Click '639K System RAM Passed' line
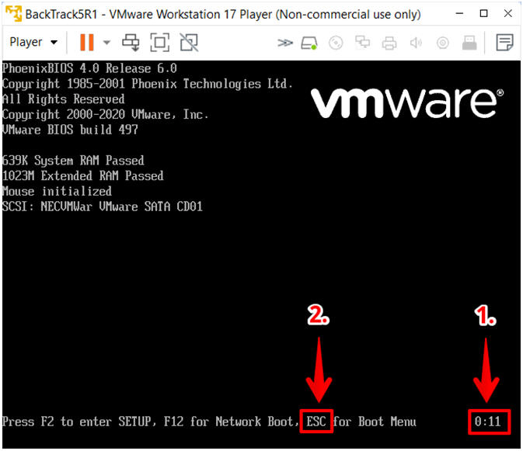523x451 pixels. [73, 160]
